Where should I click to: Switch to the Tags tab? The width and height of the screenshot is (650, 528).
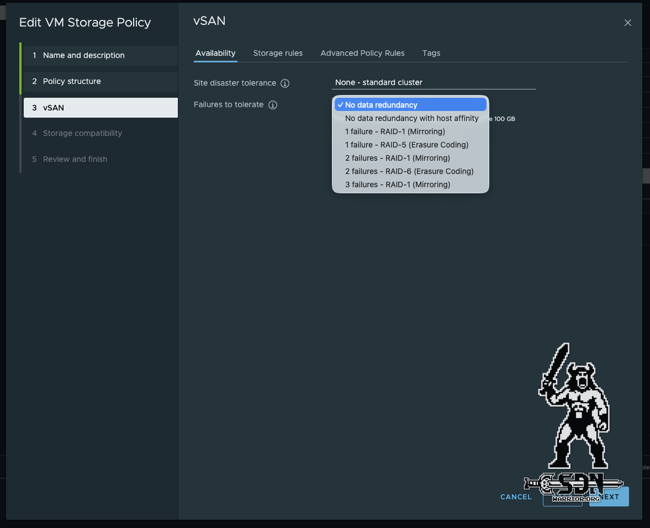(x=431, y=53)
